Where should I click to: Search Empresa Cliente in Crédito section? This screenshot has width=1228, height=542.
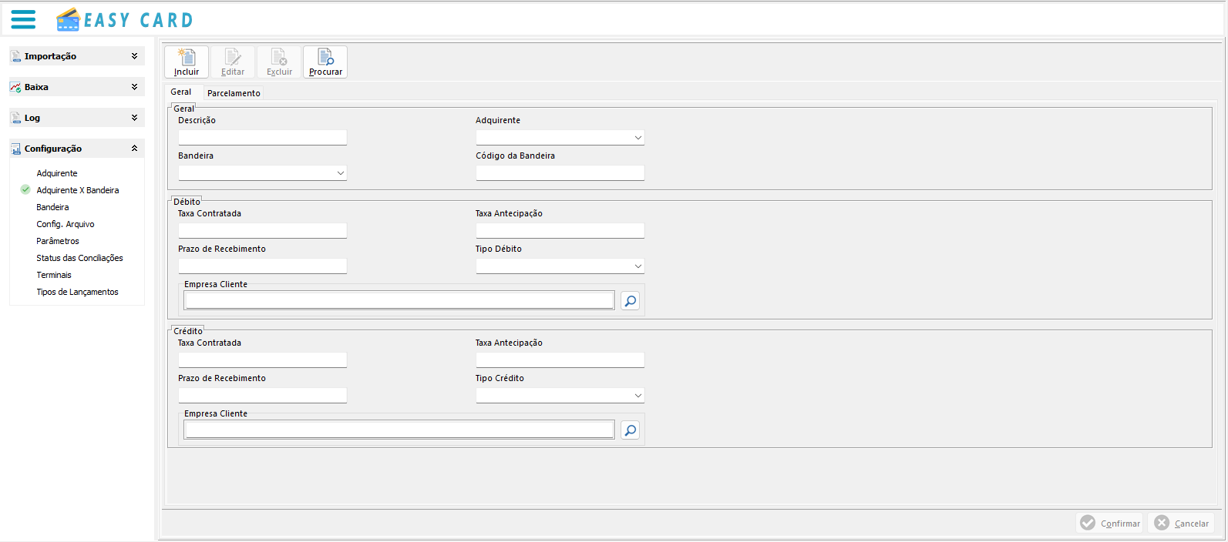coord(630,430)
